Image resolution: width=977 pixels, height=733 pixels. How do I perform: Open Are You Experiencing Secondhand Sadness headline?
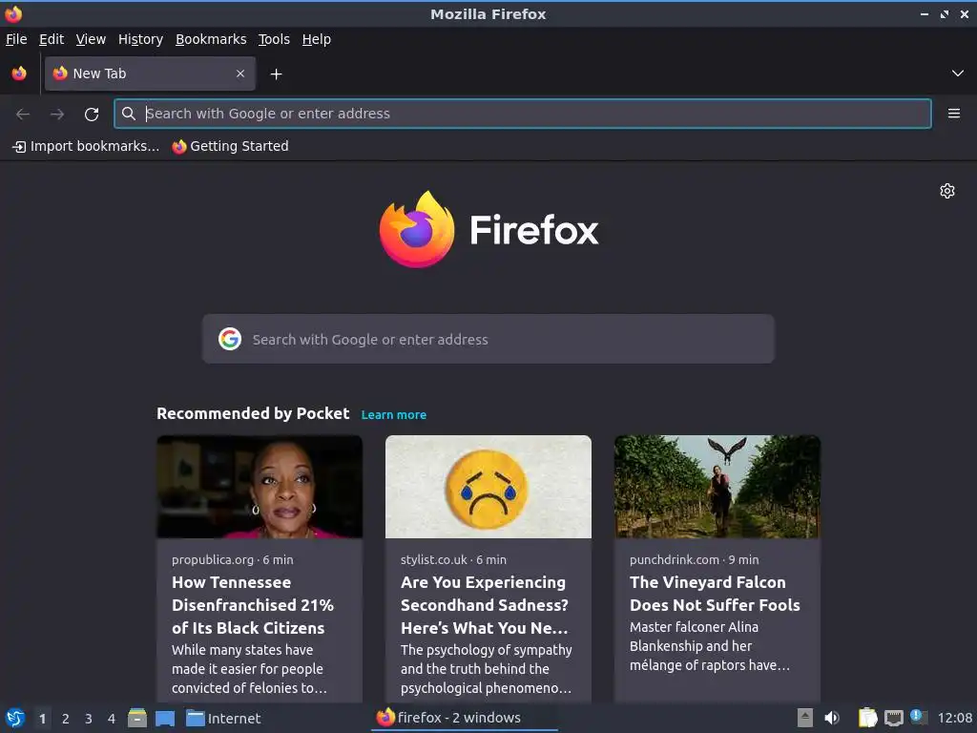tap(485, 605)
